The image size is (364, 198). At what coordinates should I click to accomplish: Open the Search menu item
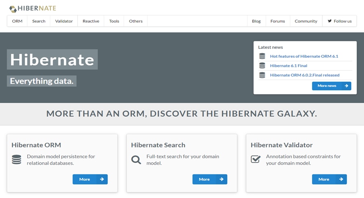[39, 21]
